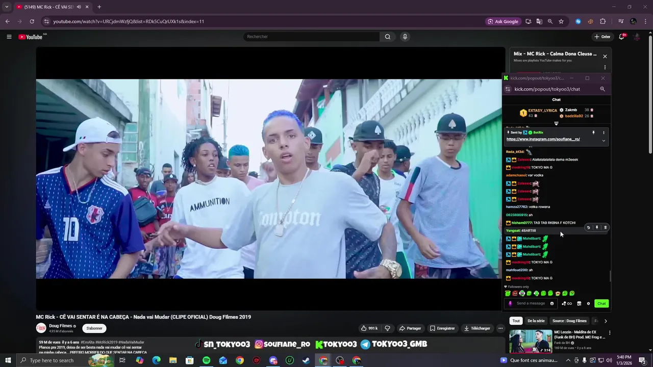Click the Enregistrer save button
Screen dimensions: 653x367
pos(442,328)
